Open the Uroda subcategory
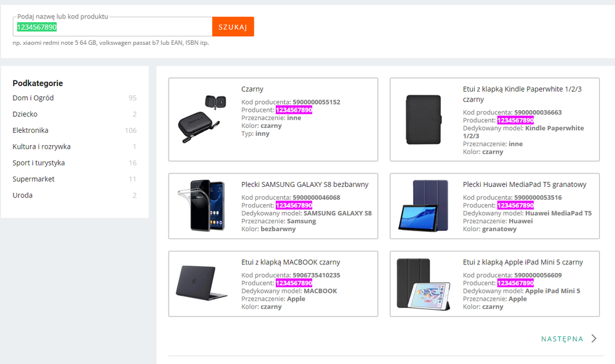 [x=23, y=195]
